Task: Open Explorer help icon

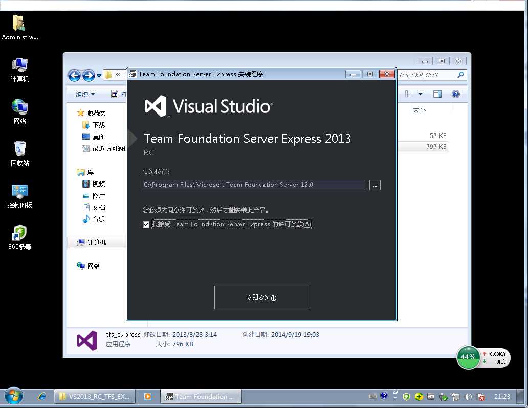Action: tap(455, 94)
